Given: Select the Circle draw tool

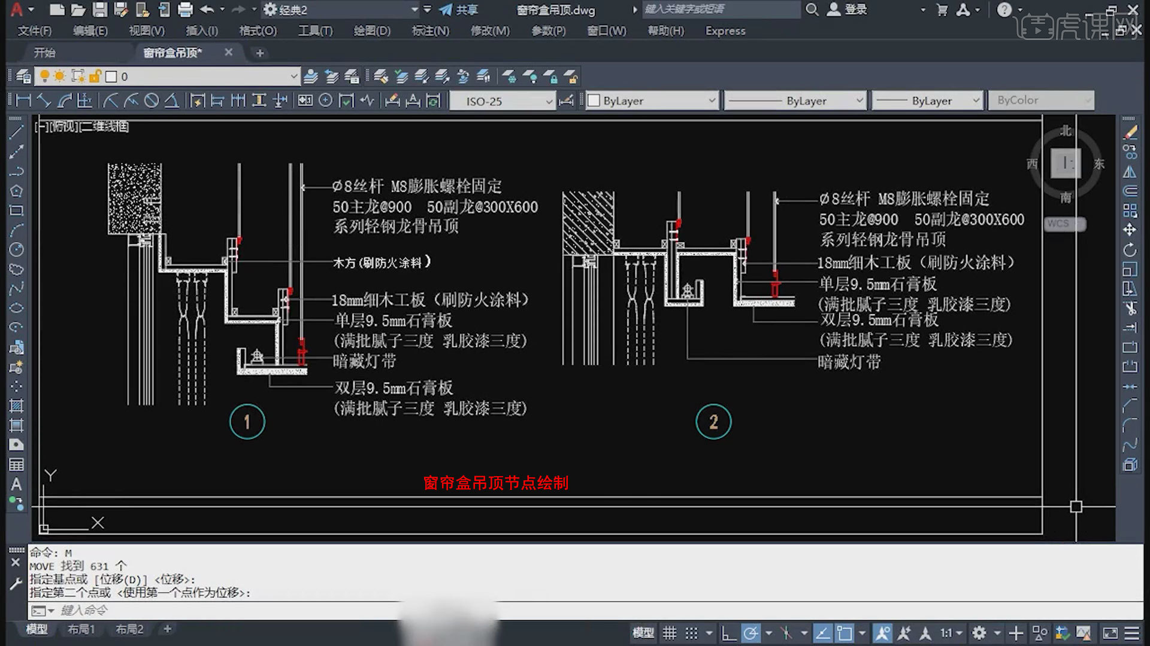Looking at the screenshot, I should click(16, 250).
